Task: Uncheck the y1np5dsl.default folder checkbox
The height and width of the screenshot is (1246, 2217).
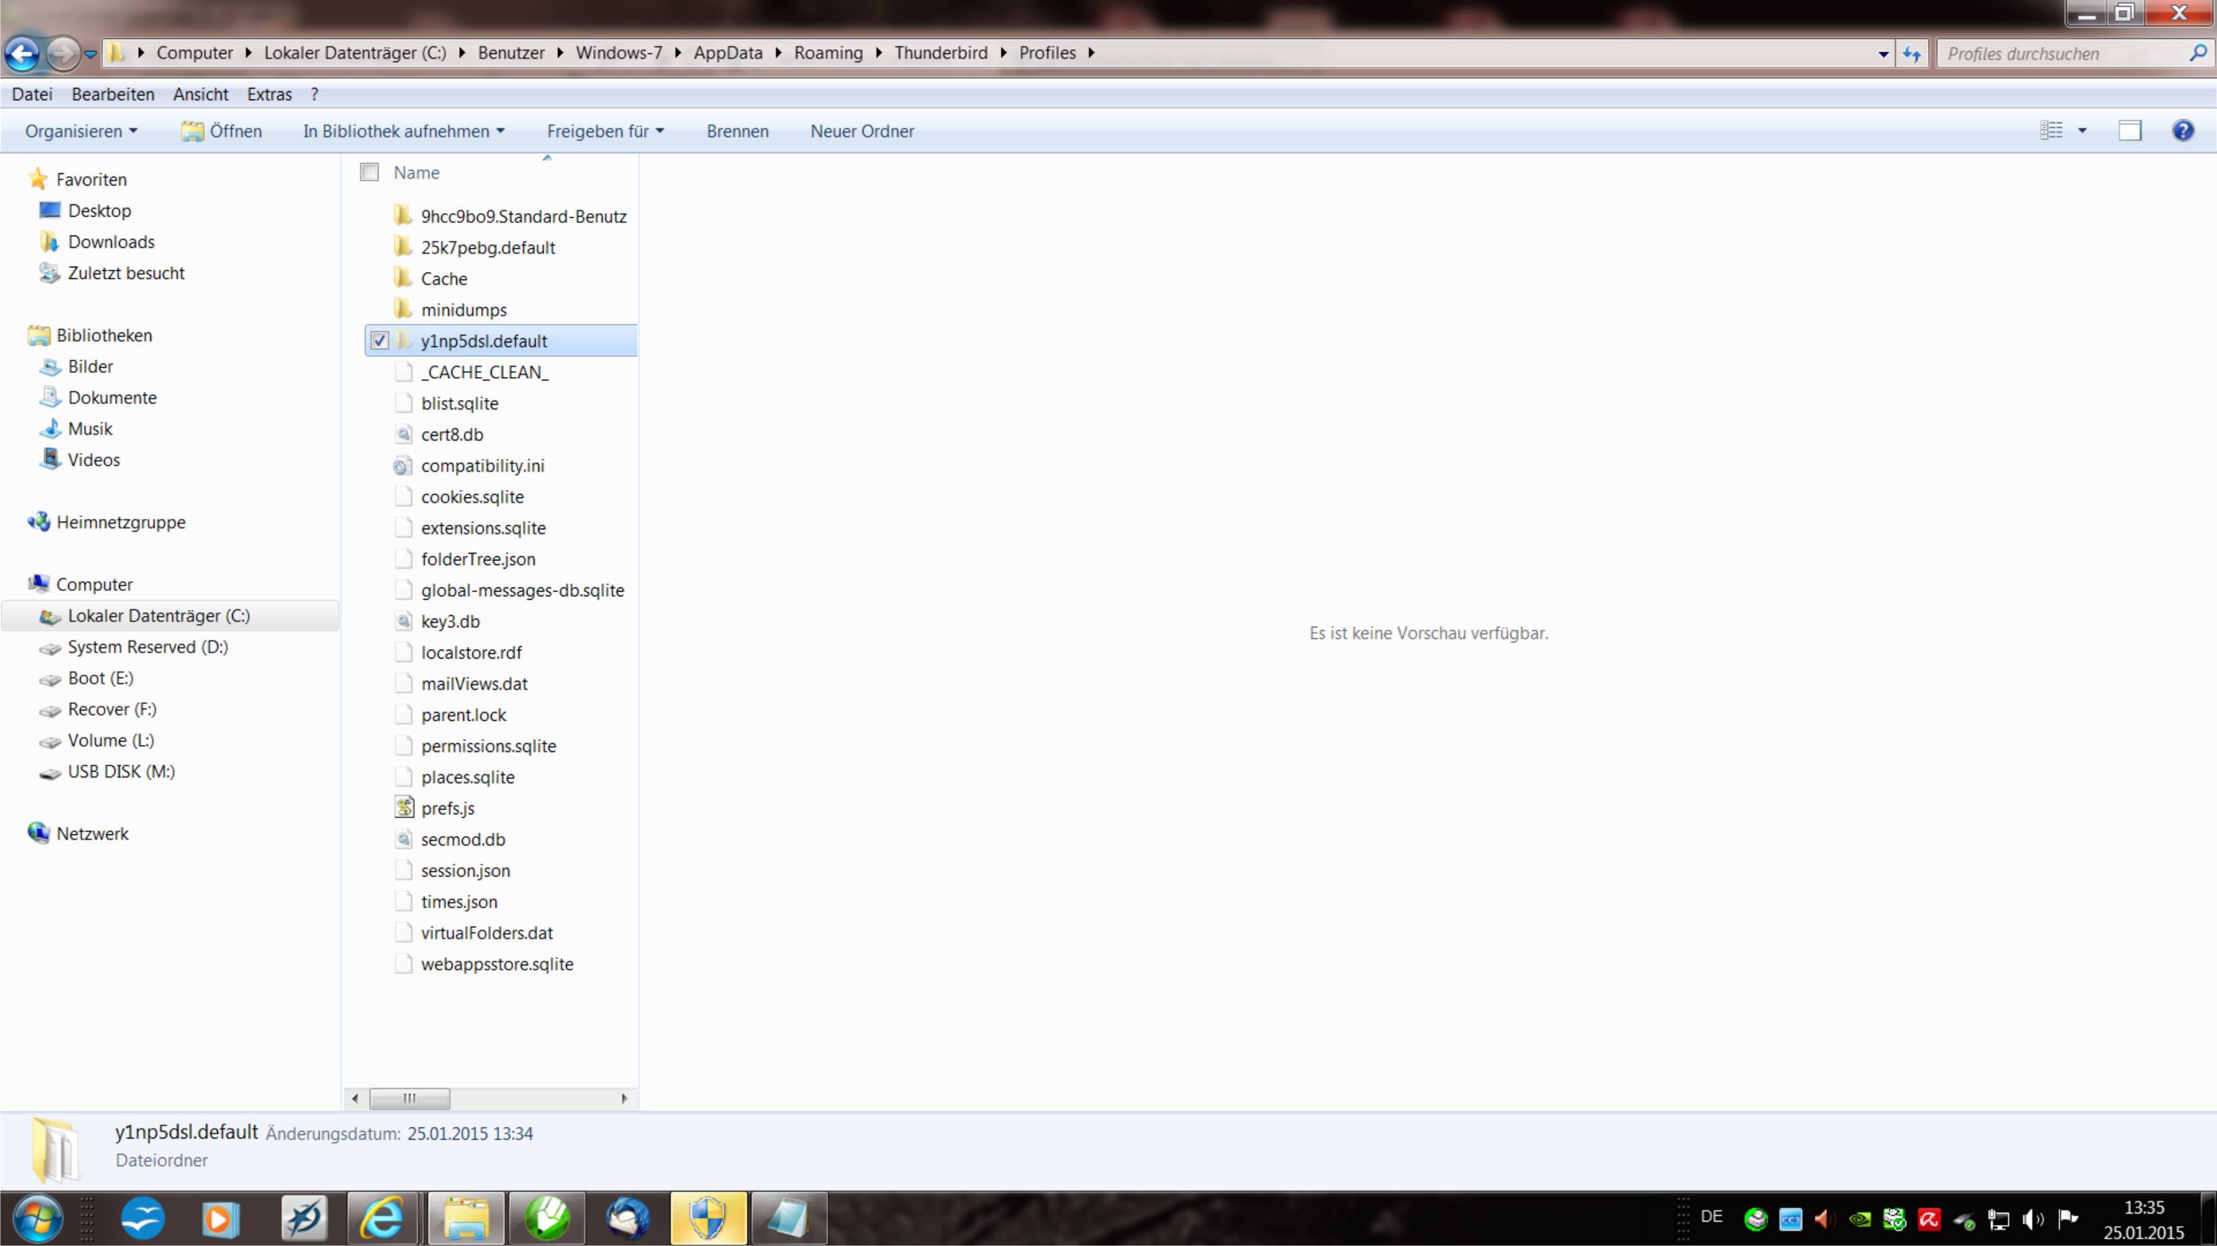Action: click(379, 340)
